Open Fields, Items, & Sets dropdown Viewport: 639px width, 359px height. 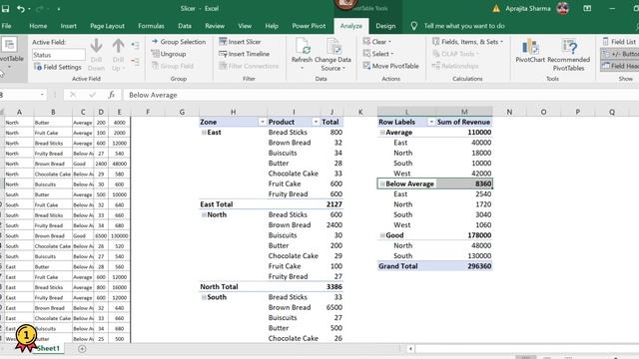pyautogui.click(x=468, y=42)
